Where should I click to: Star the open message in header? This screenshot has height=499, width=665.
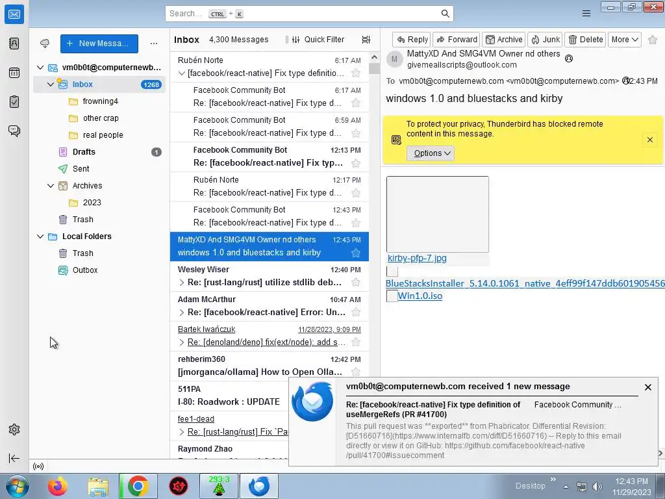pyautogui.click(x=653, y=40)
